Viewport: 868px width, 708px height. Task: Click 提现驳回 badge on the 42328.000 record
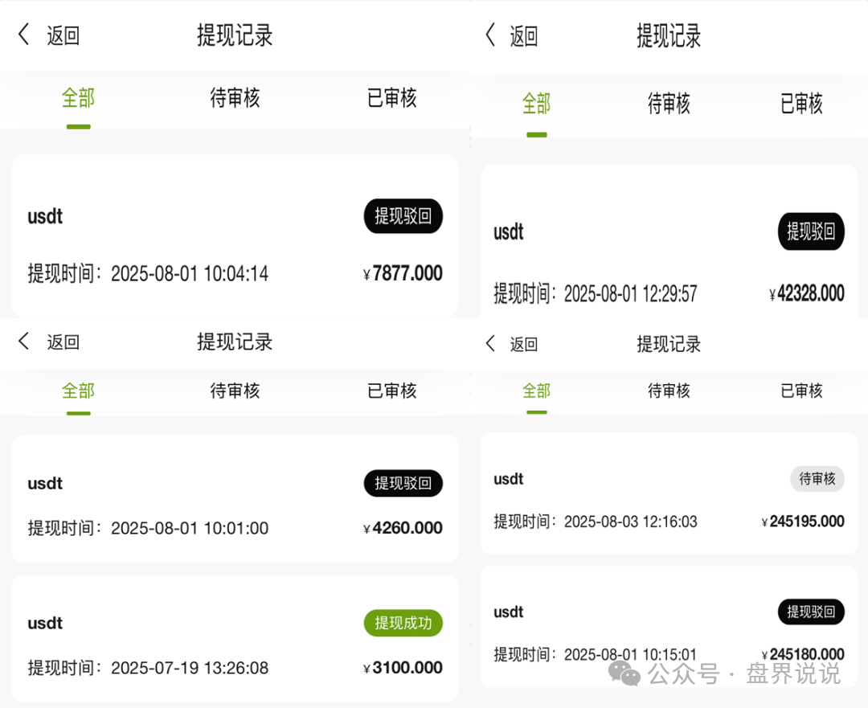click(810, 231)
